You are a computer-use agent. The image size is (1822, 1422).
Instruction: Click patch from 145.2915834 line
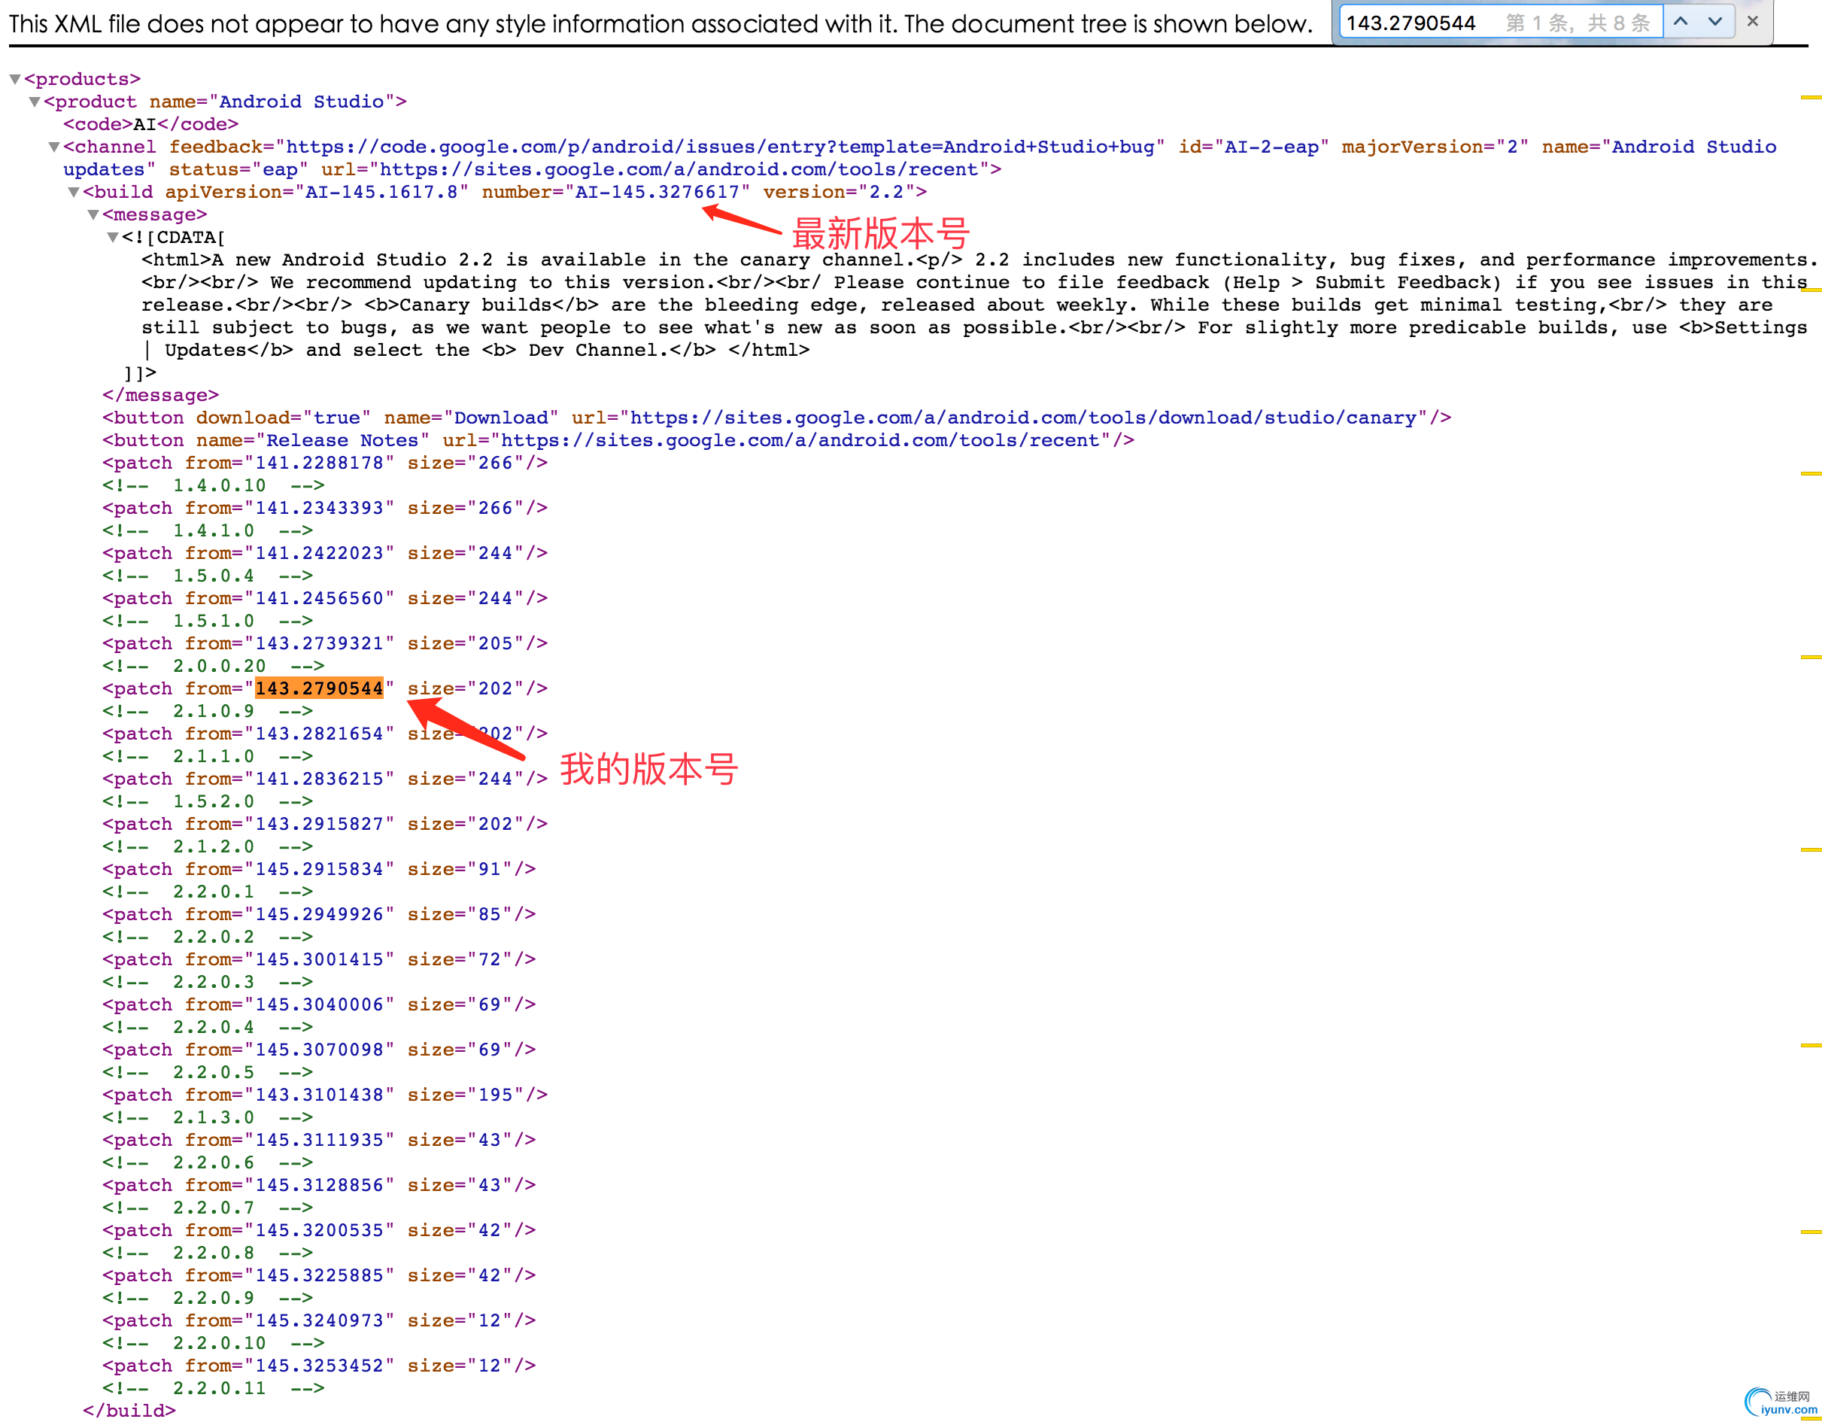[319, 869]
